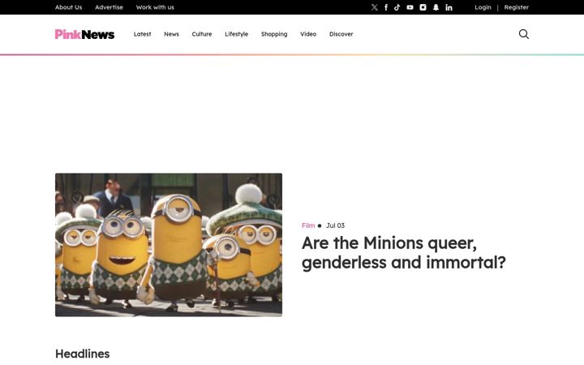Click the Login link
The width and height of the screenshot is (584, 365).
(x=483, y=7)
